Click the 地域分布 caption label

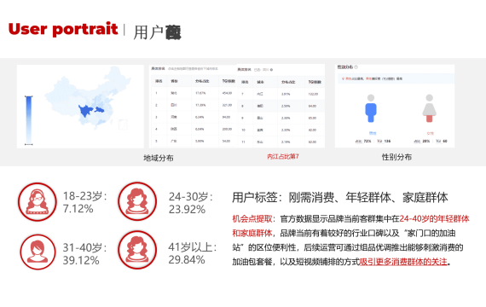(158, 158)
